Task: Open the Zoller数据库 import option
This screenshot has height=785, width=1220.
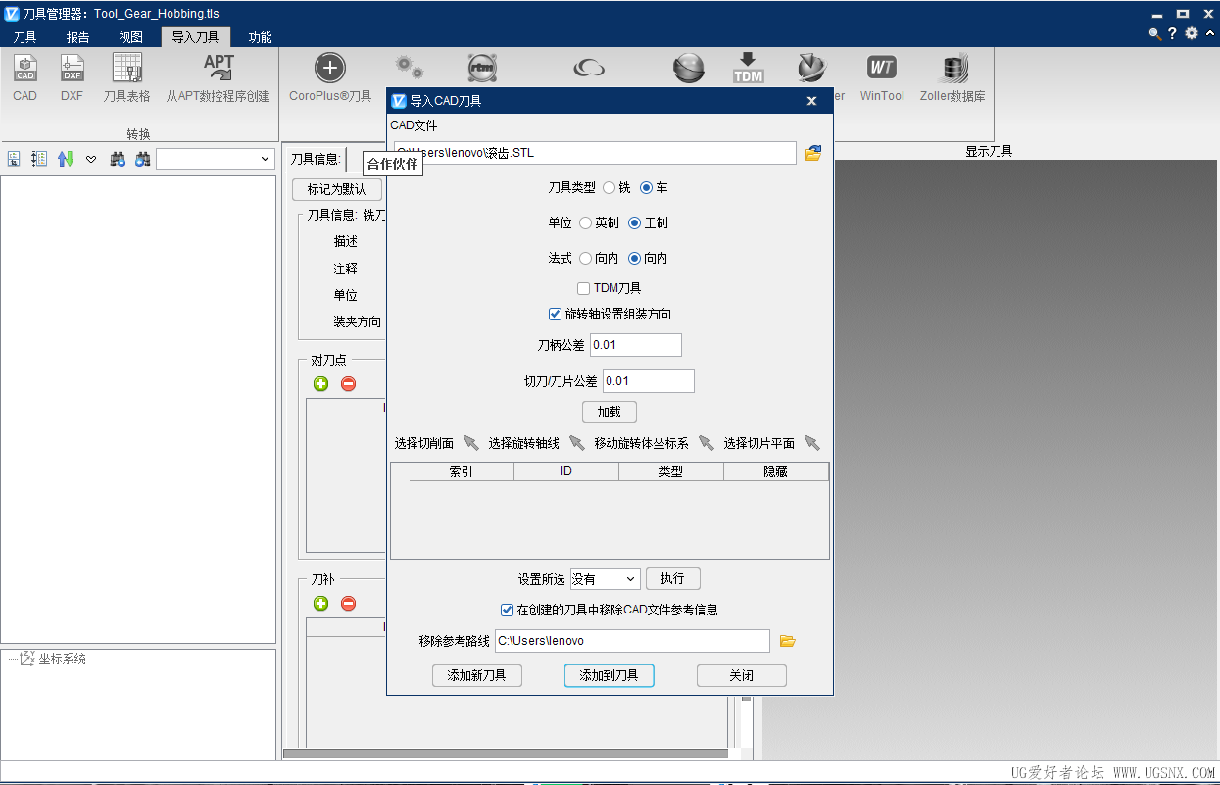Action: (952, 77)
